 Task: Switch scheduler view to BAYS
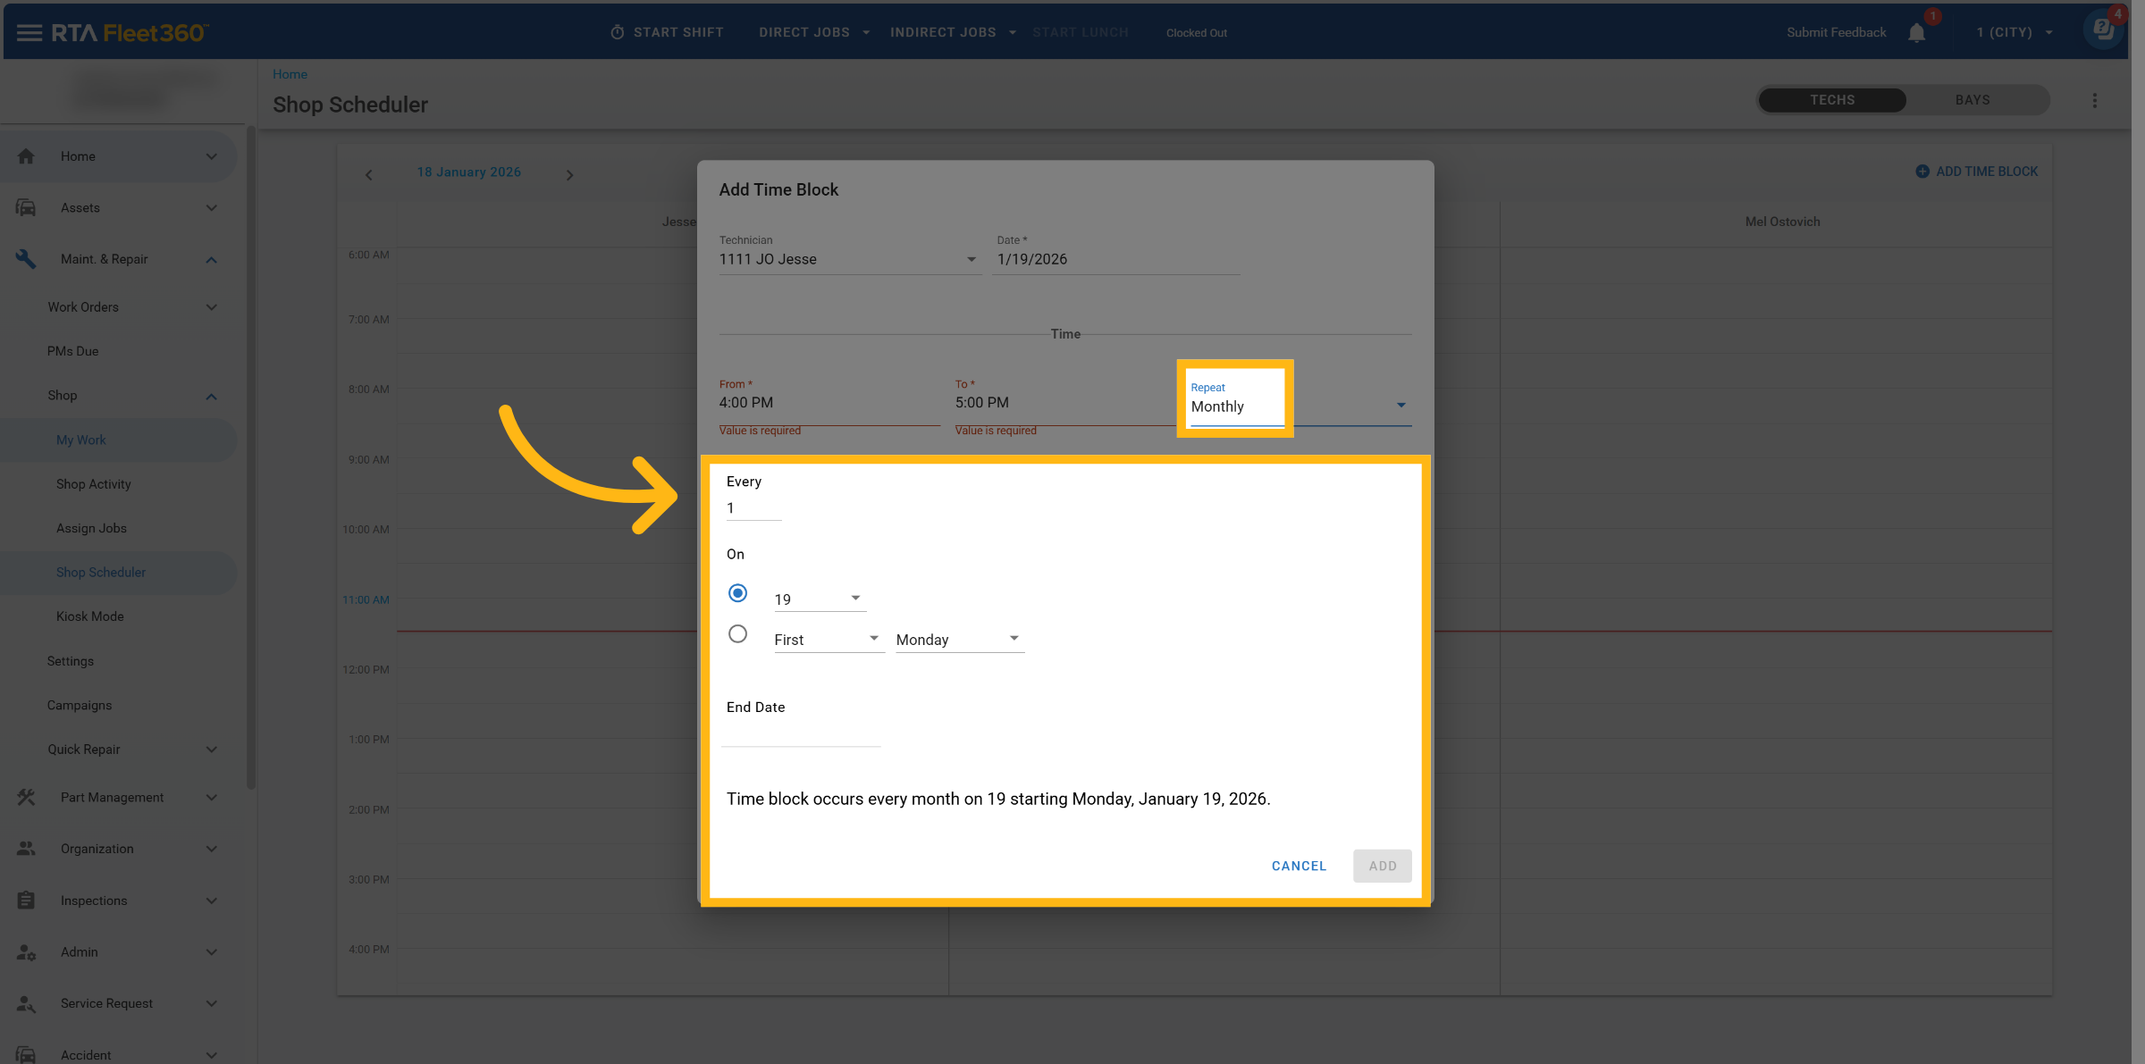tap(1972, 100)
